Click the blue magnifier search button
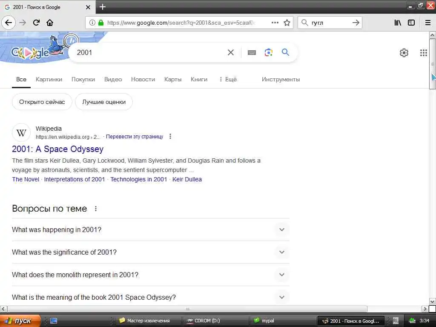 pos(285,52)
